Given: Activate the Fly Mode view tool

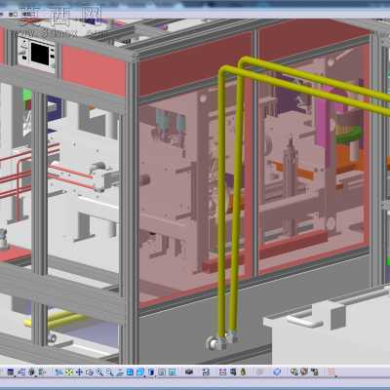Looking at the screenshot, I should pos(58,371).
